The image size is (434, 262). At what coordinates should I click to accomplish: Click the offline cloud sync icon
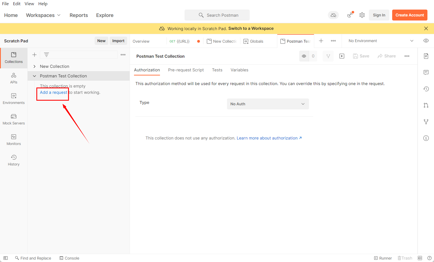coord(333,15)
